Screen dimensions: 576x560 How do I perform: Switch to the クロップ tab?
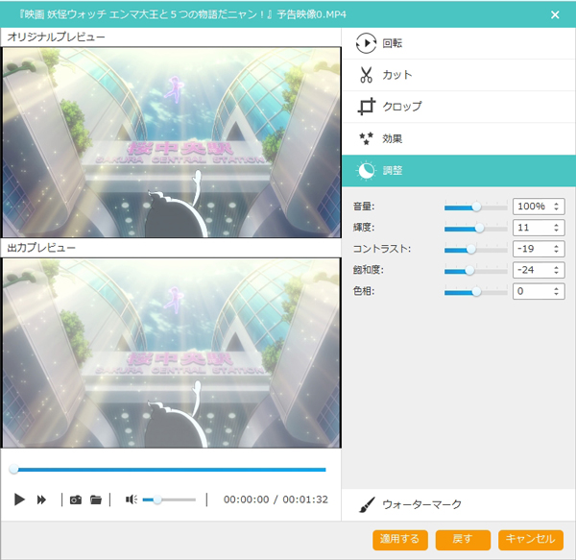[x=459, y=107]
